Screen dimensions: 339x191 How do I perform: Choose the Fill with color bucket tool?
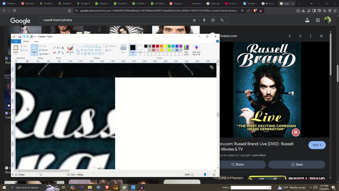tap(58, 48)
